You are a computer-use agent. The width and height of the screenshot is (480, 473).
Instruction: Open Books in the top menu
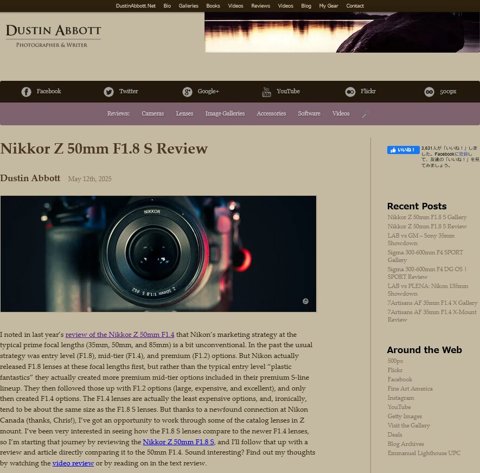point(213,6)
